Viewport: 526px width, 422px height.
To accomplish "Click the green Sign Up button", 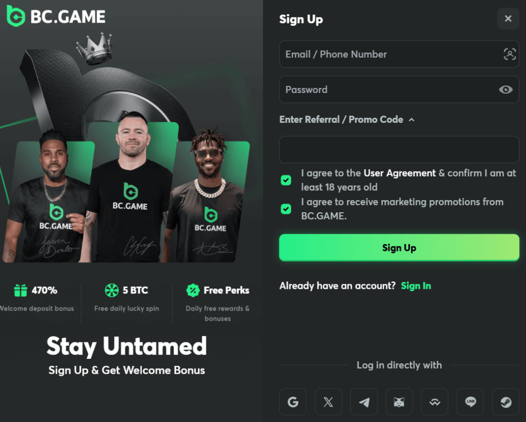I will coord(399,248).
